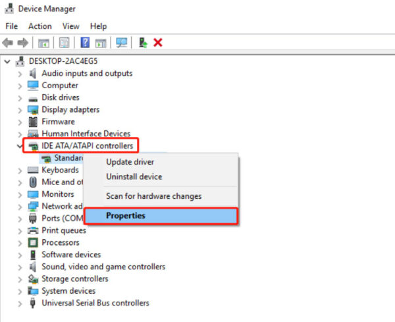The height and width of the screenshot is (322, 395).
Task: Expand the Disk drives category
Action: tap(20, 97)
